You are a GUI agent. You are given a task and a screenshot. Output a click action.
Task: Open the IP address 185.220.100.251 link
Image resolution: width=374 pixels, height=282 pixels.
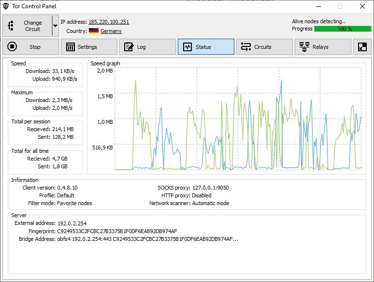pos(109,22)
